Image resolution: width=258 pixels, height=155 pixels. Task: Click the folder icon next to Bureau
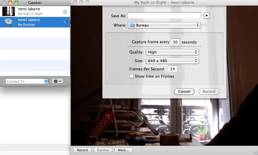click(x=132, y=25)
